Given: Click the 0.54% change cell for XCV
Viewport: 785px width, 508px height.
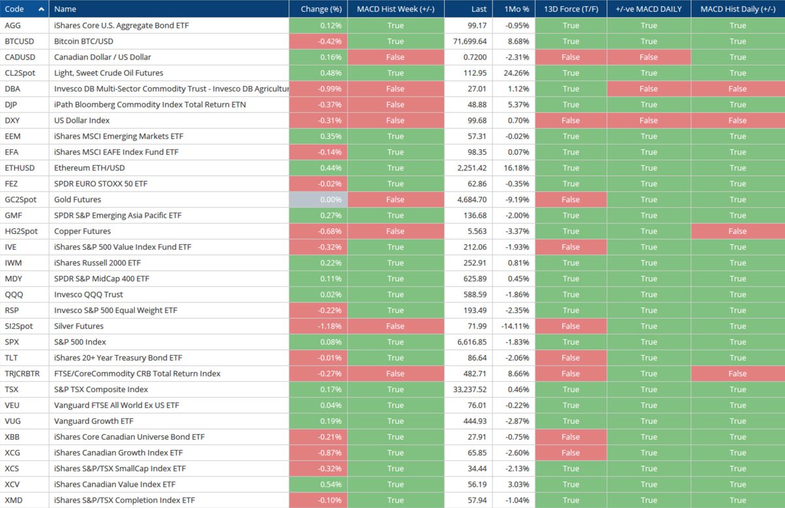Looking at the screenshot, I should pyautogui.click(x=319, y=484).
